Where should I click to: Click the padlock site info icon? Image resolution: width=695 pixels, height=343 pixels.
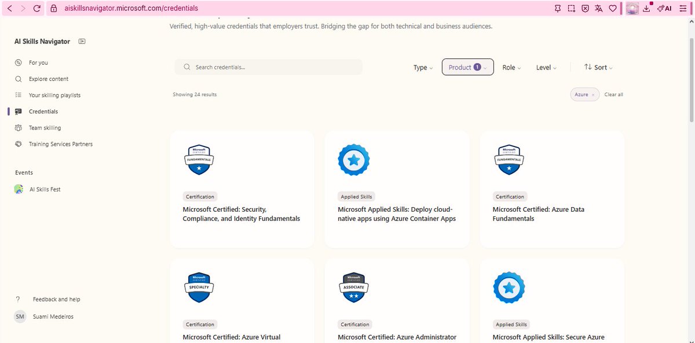tap(53, 9)
